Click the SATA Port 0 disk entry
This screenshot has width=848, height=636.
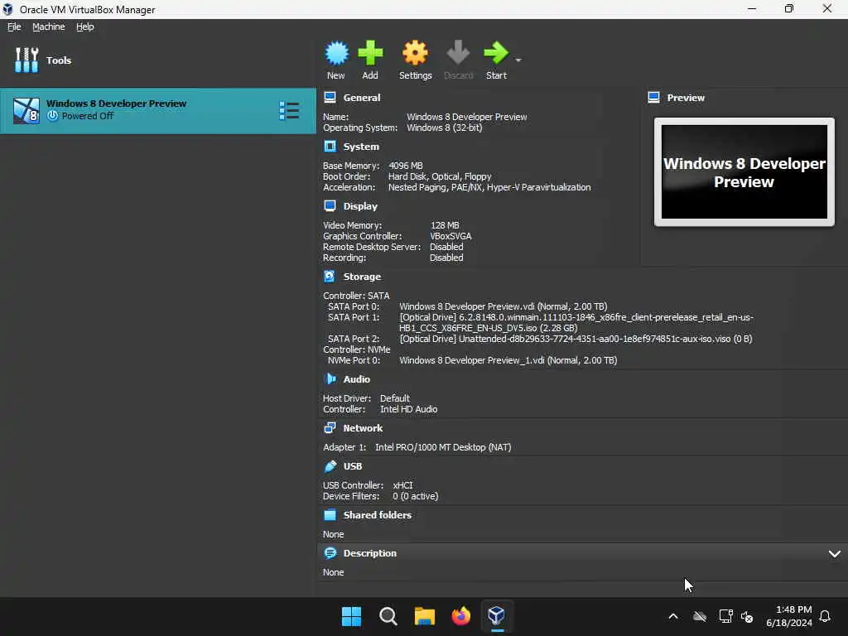pyautogui.click(x=503, y=306)
